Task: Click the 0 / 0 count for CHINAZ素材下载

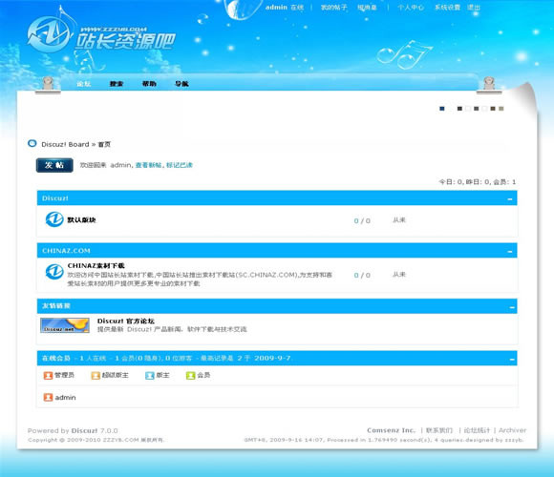Action: 362,275
